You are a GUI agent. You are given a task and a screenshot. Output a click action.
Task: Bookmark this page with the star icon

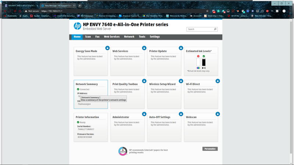coord(207,11)
